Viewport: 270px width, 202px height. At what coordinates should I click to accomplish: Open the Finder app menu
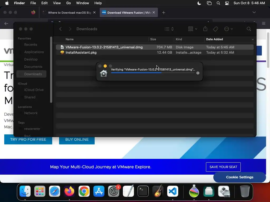click(19, 3)
